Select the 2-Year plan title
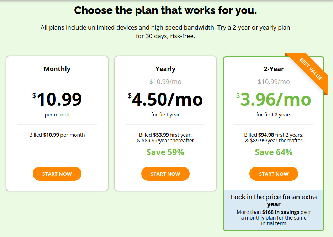The width and height of the screenshot is (333, 237). [x=274, y=69]
